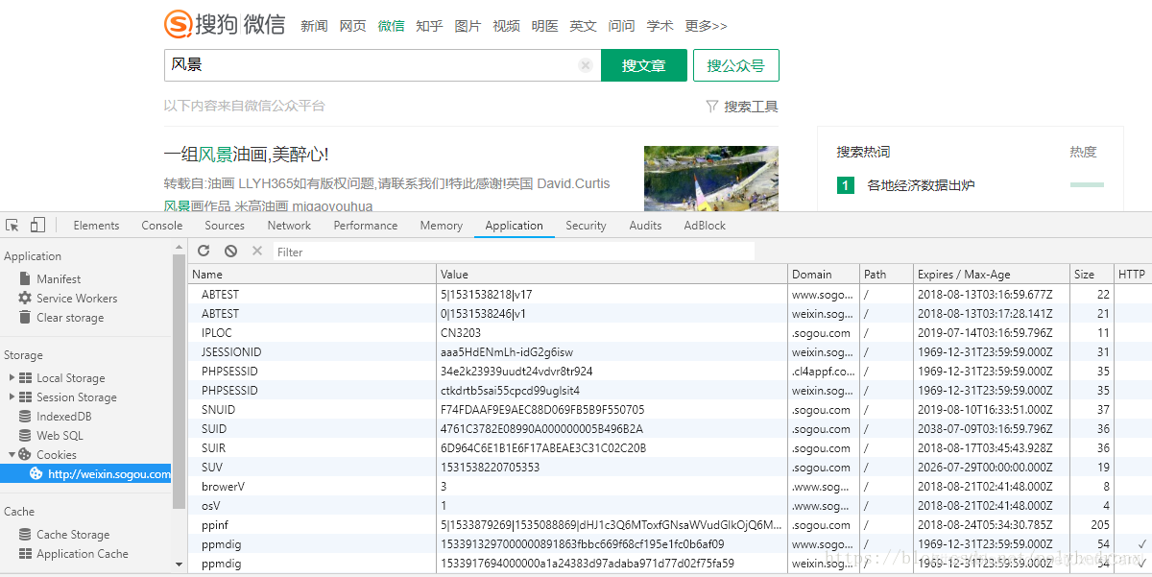
Task: Sort cookies by Name column
Action: 312,275
